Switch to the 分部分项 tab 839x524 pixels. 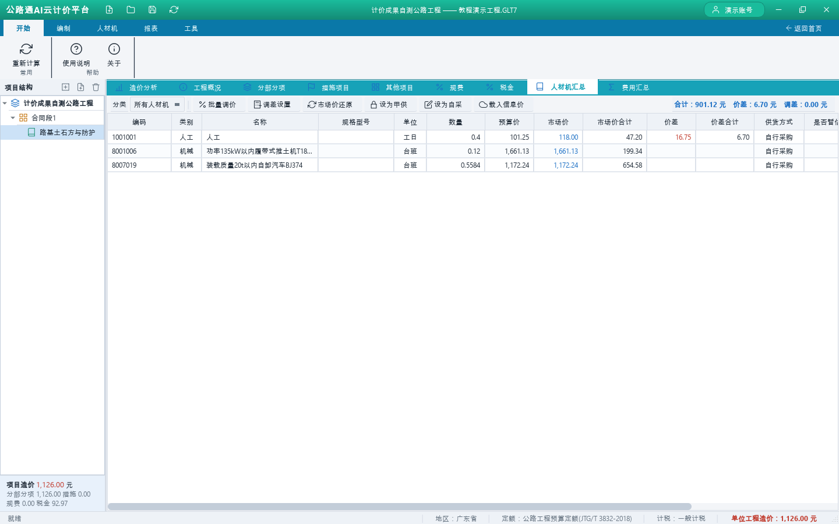click(265, 87)
